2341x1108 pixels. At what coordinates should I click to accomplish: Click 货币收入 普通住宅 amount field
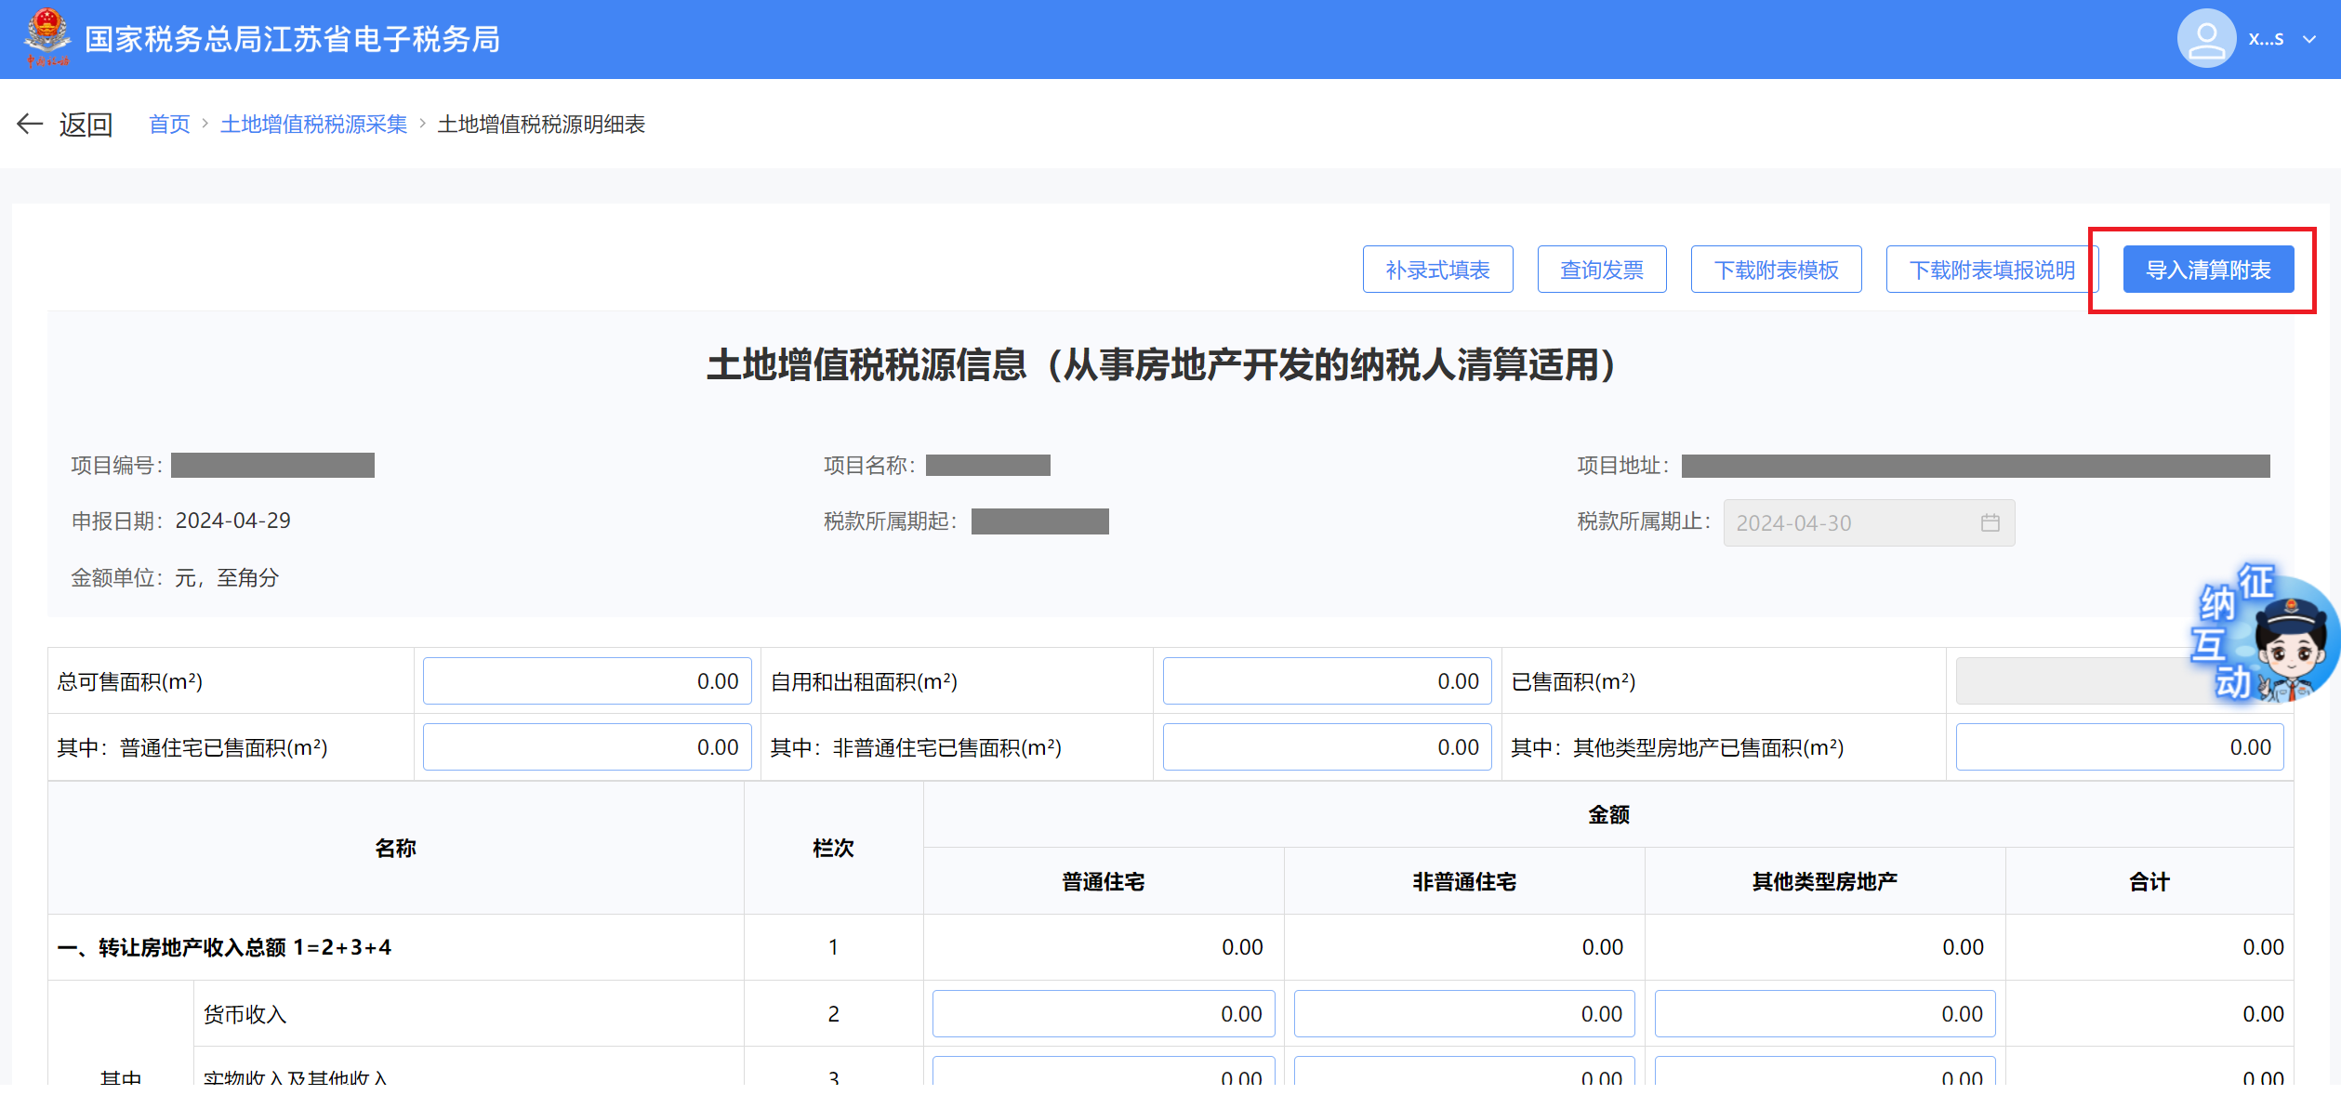pos(1103,1014)
